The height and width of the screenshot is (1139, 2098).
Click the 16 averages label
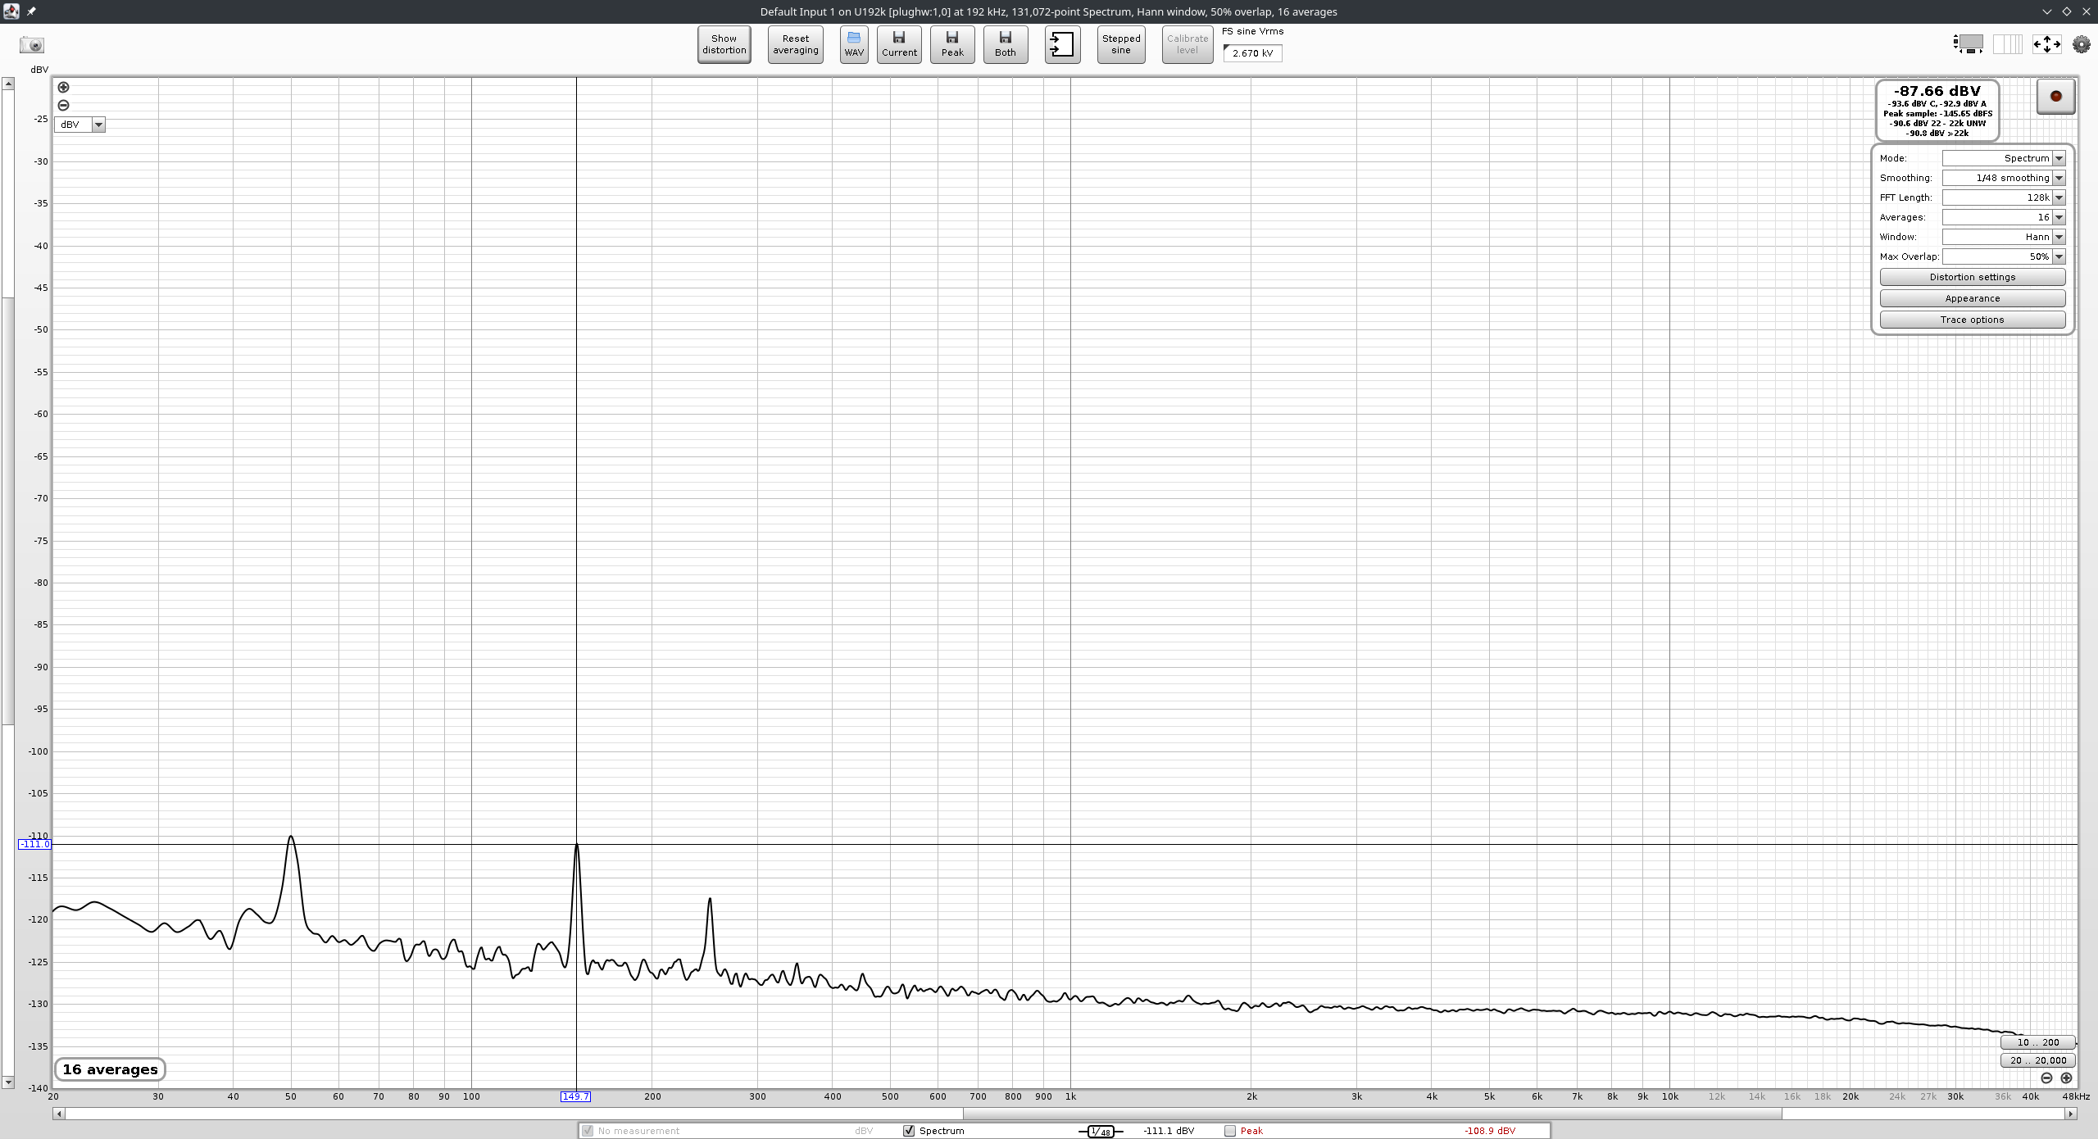pos(110,1069)
